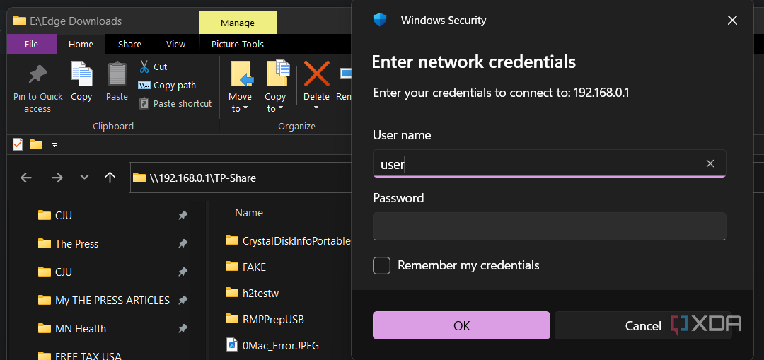Viewport: 764px width, 360px height.
Task: Open Customize Quick Access Toolbar arrow
Action: coord(55,145)
